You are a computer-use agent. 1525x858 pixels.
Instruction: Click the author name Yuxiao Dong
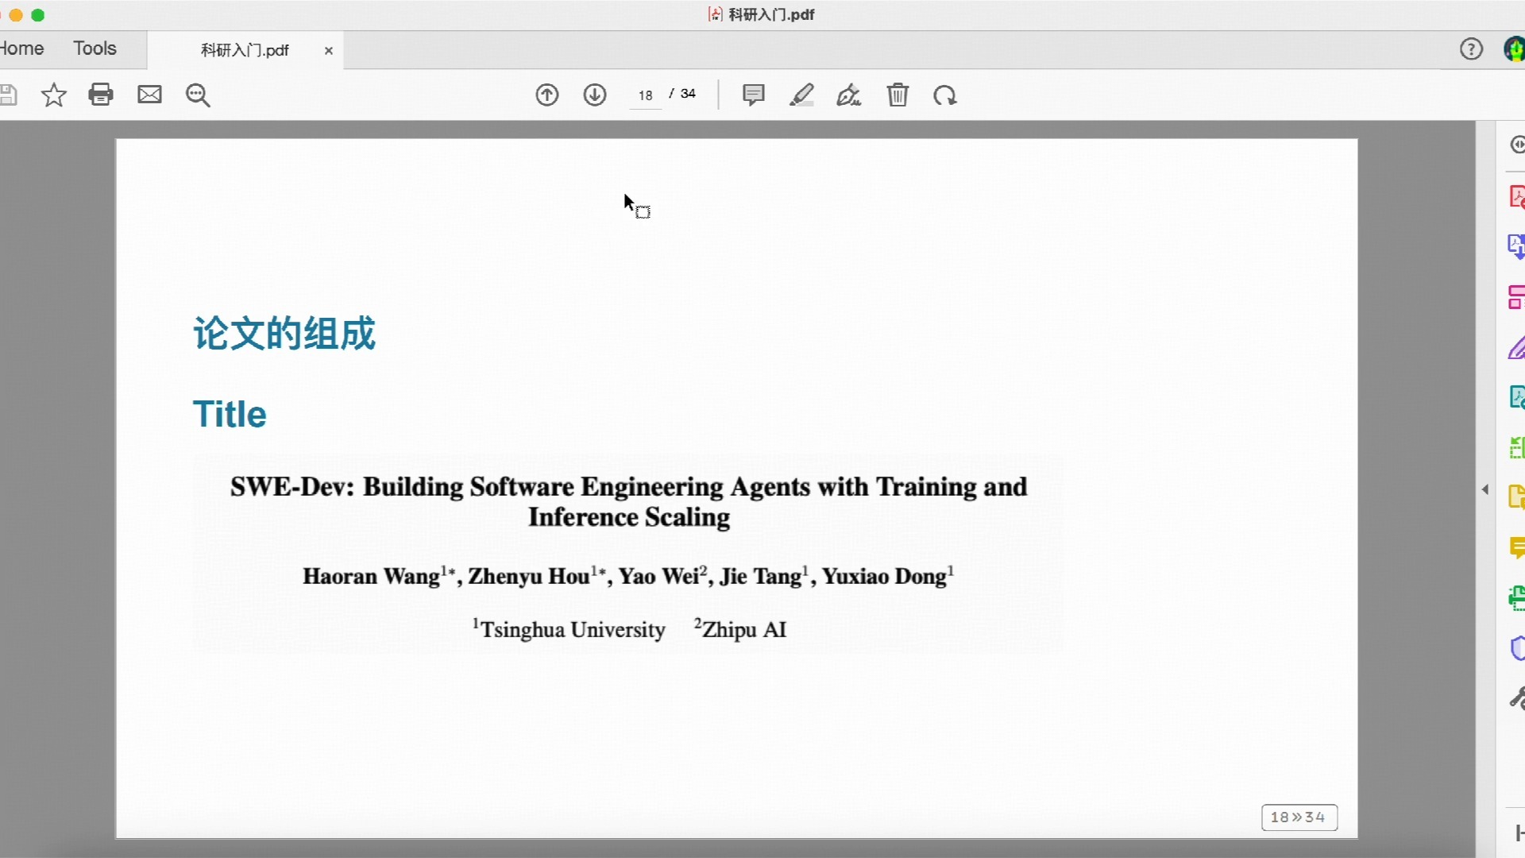[x=884, y=577]
